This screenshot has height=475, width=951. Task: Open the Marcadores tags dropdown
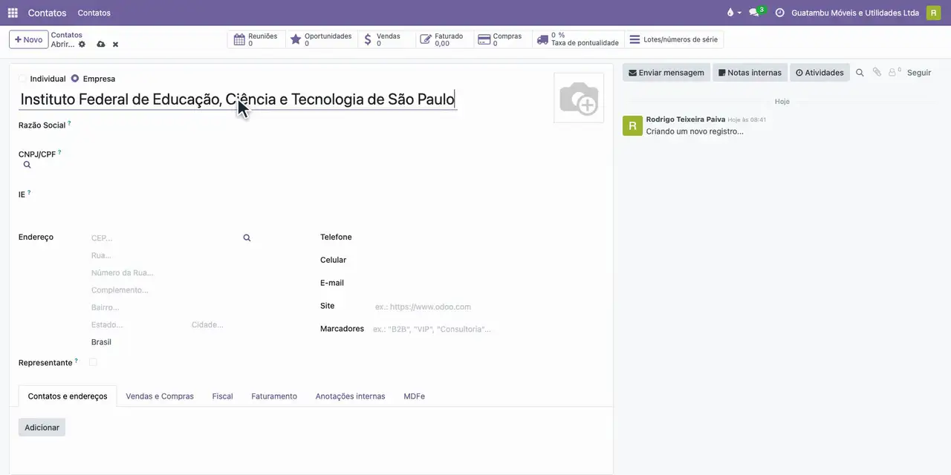pos(487,329)
